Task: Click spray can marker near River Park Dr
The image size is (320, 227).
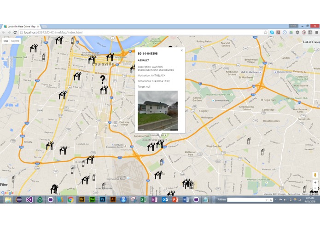Action: pyautogui.click(x=43, y=57)
